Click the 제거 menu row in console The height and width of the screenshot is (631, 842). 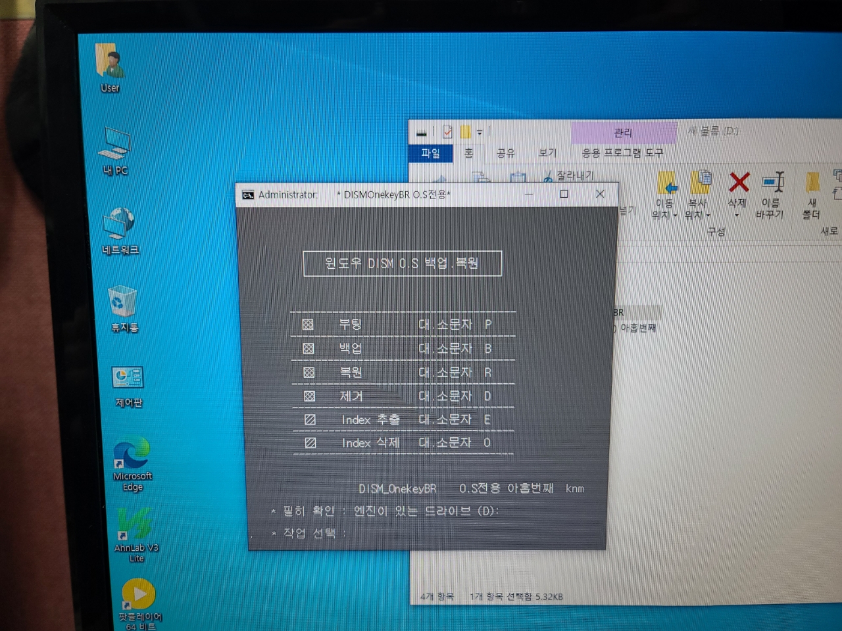coord(403,396)
